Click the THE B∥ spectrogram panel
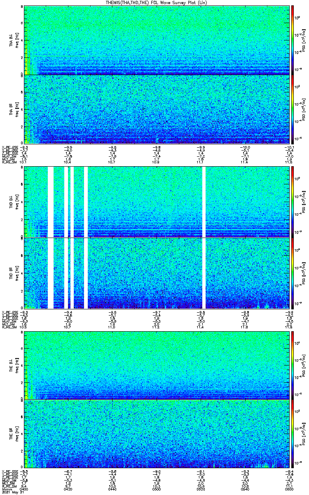This screenshot has height=495, width=309. 156,434
